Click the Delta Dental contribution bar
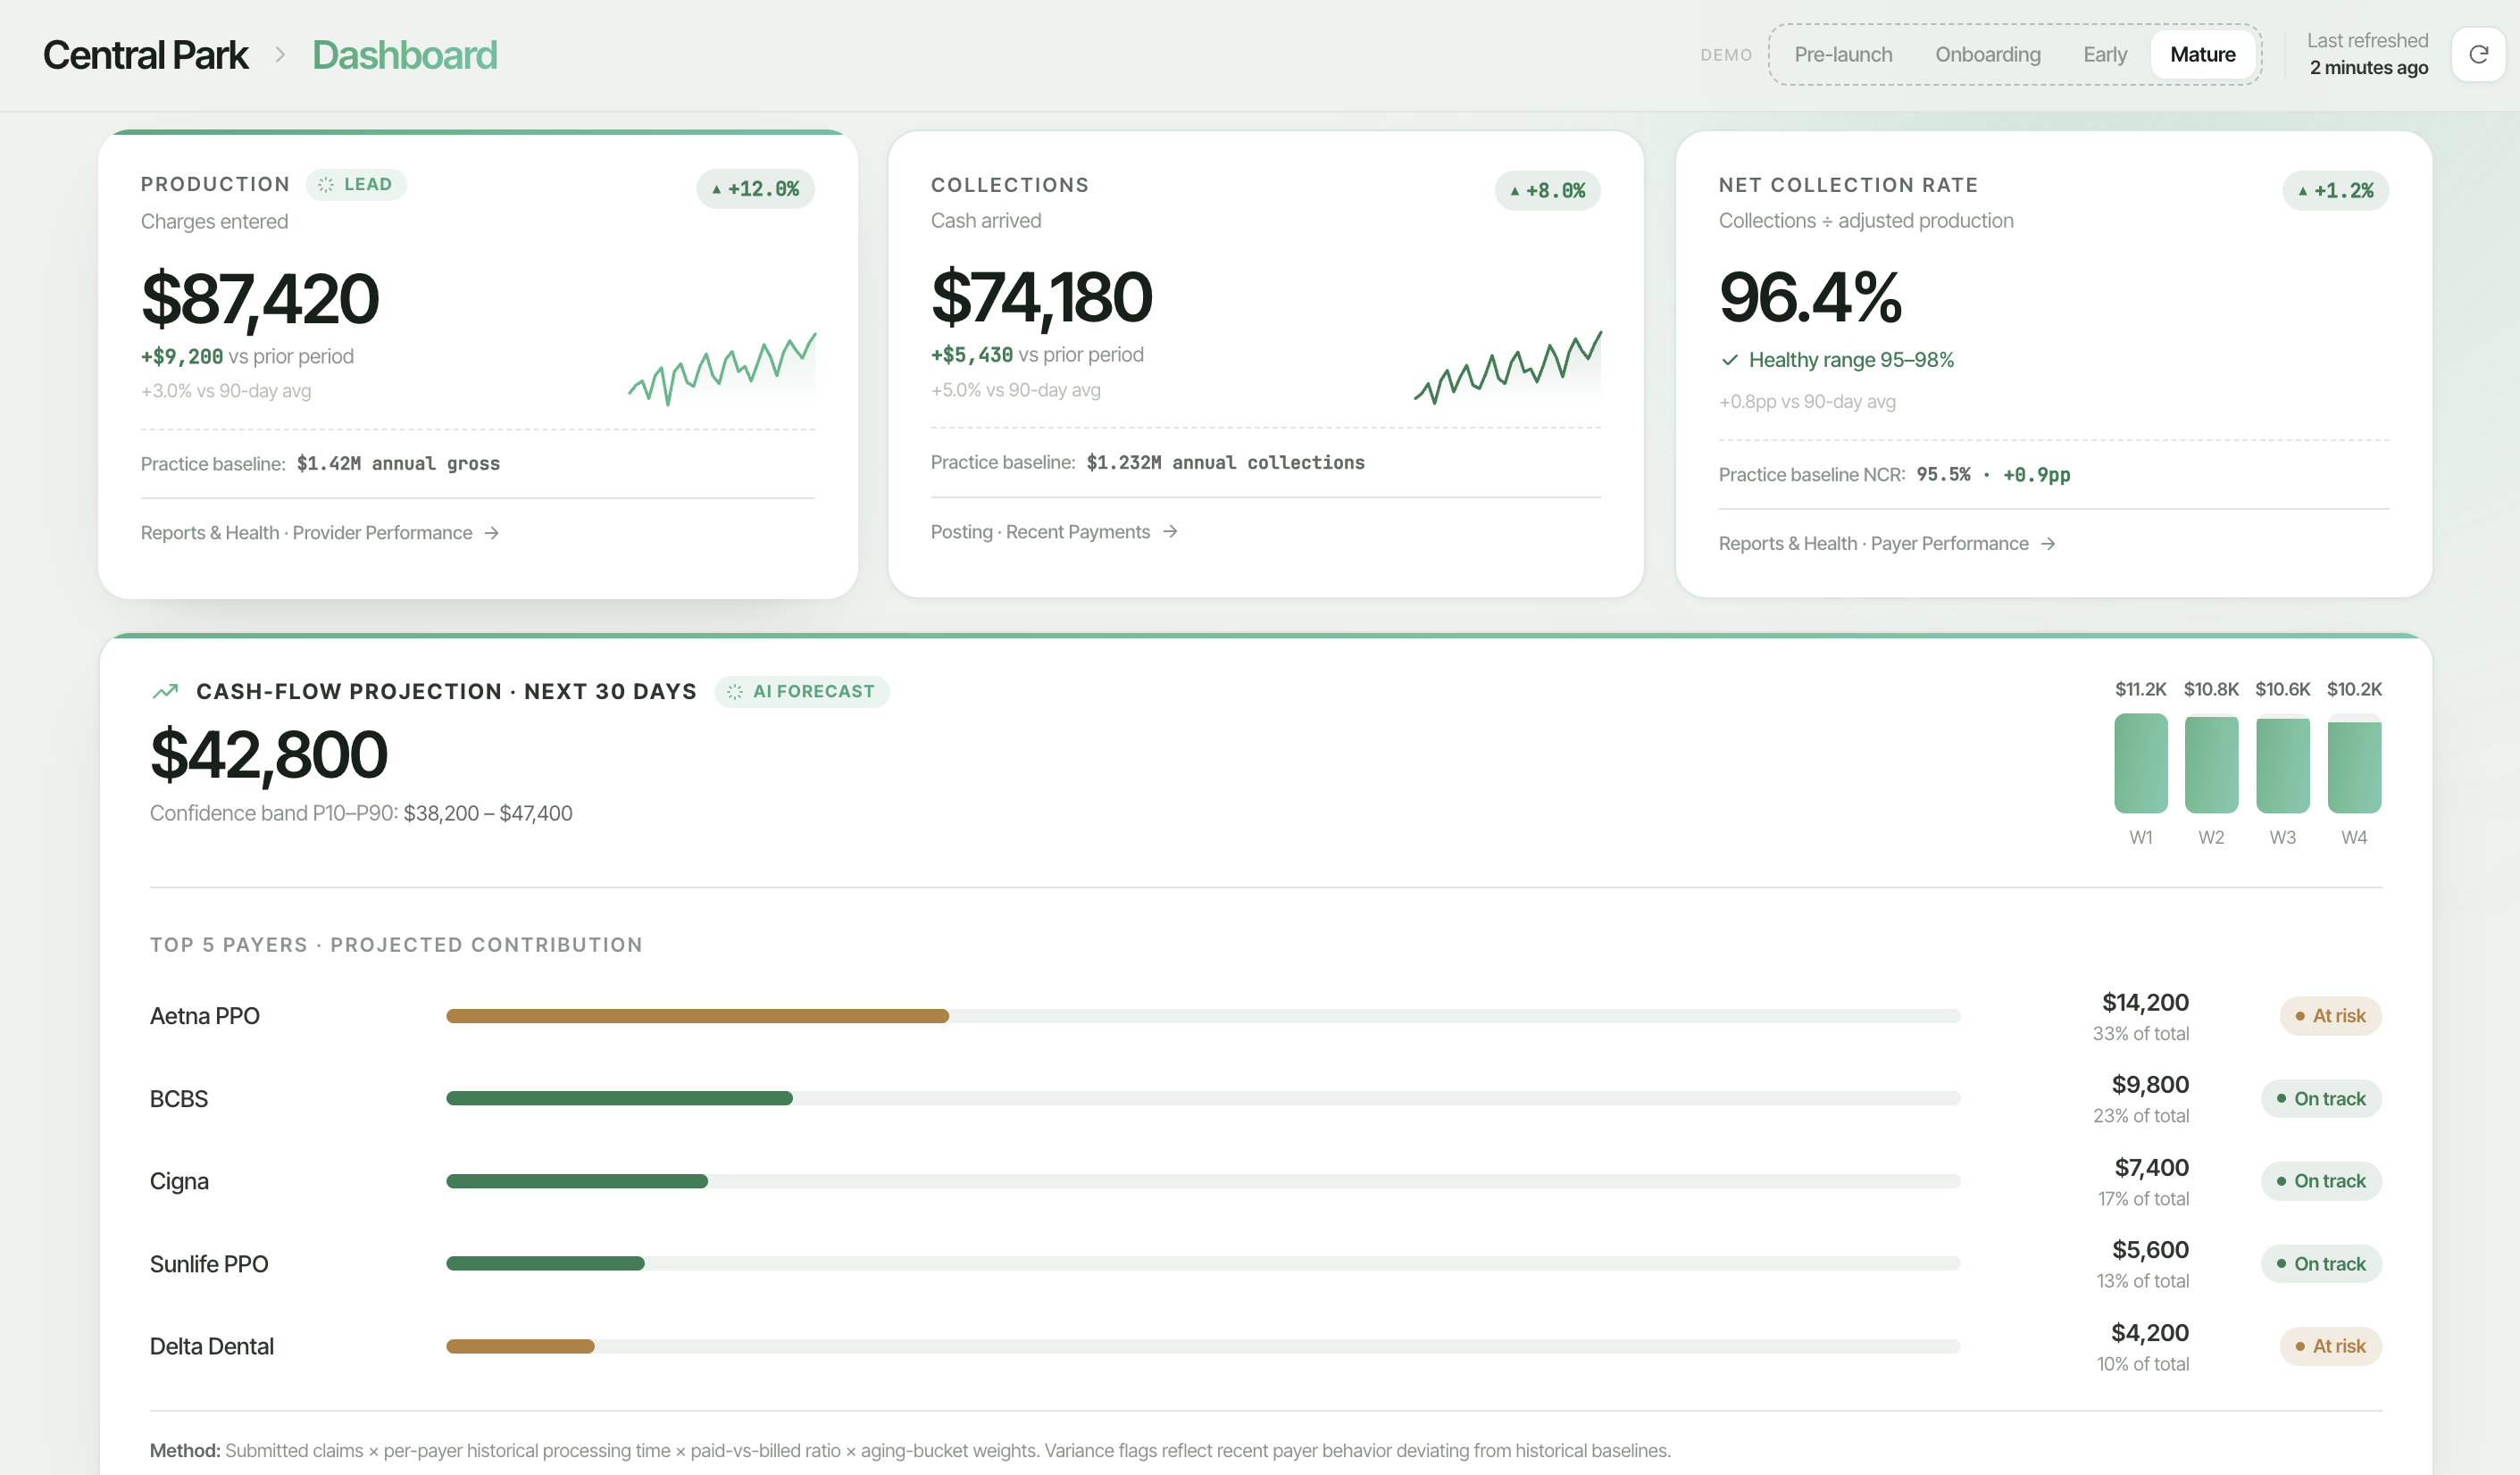The height and width of the screenshot is (1475, 2520). (1203, 1346)
